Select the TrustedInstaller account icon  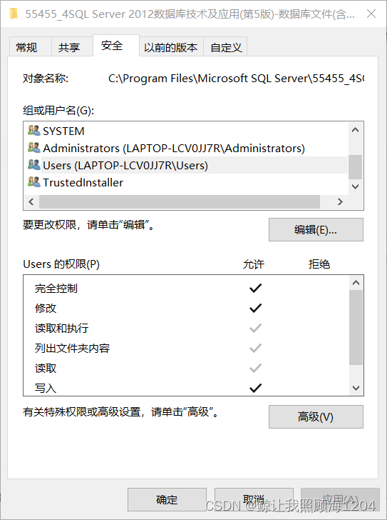[33, 182]
